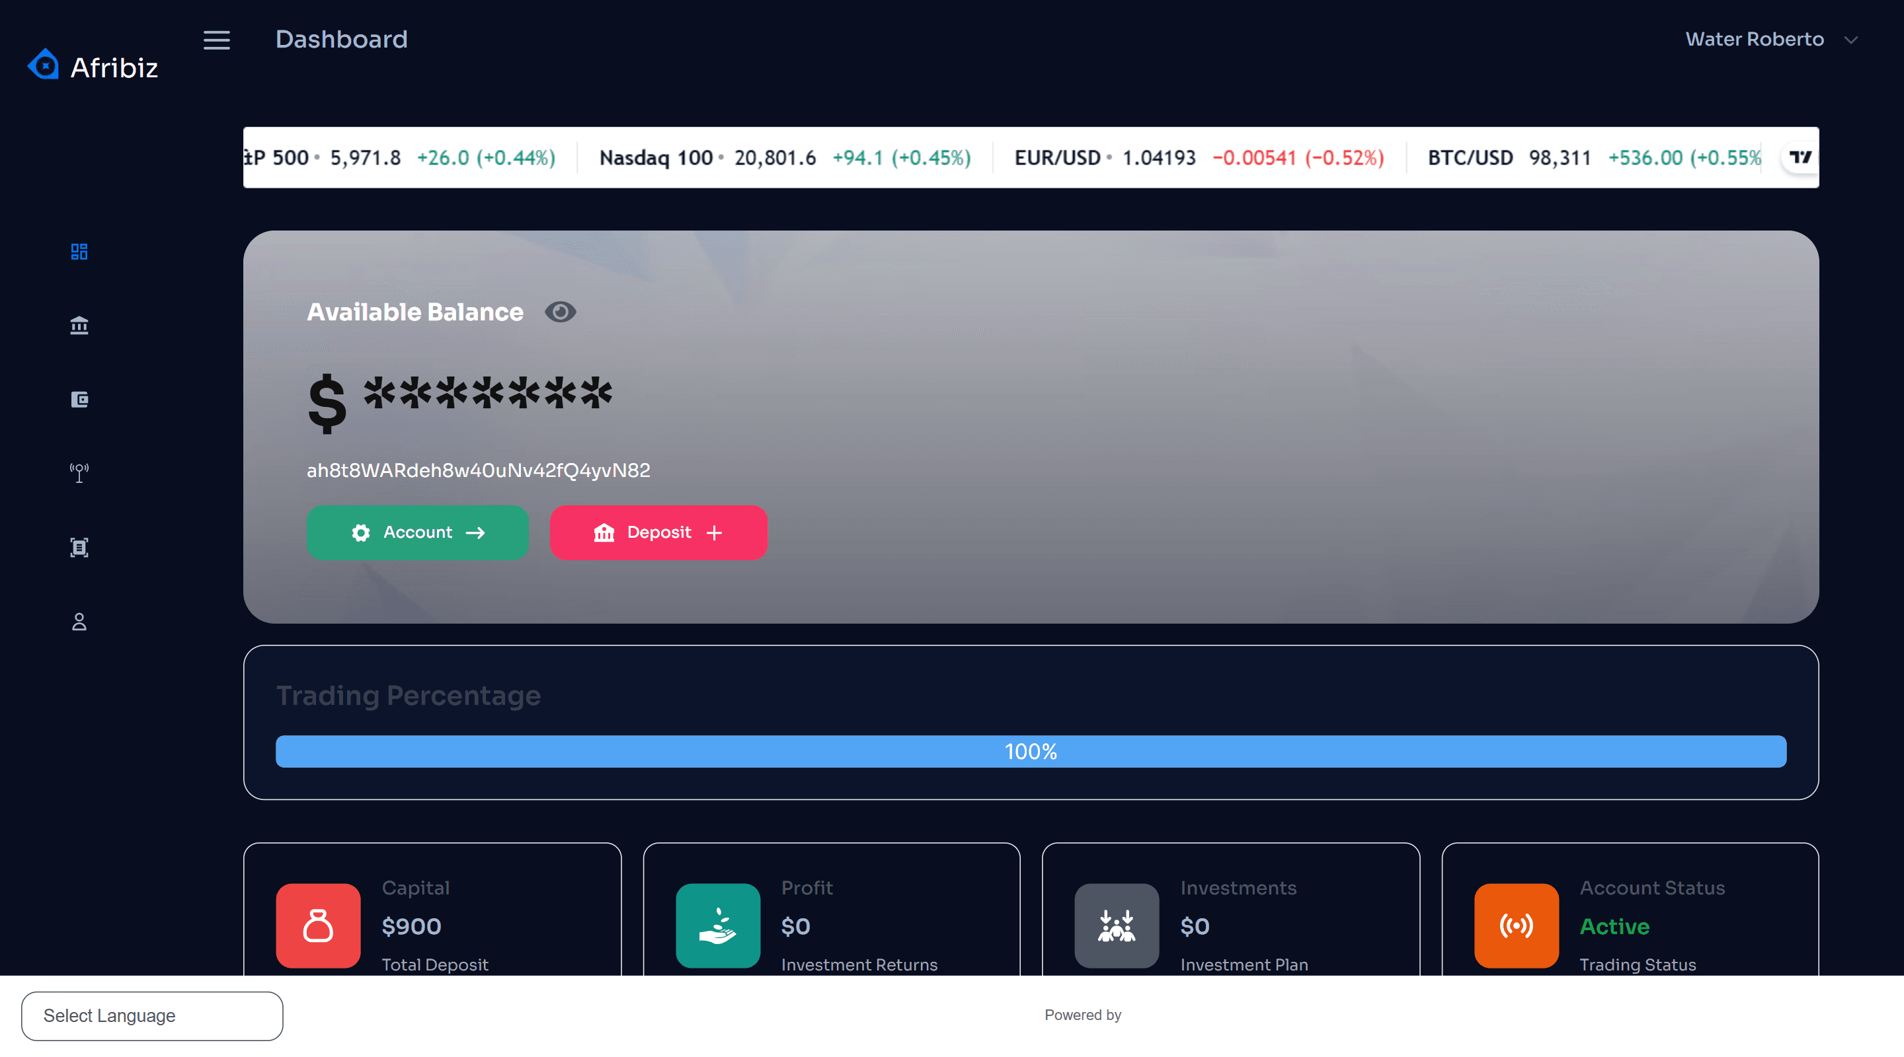Click the 100% trading percentage progress bar
Viewport: 1904px width, 1057px height.
point(1031,751)
